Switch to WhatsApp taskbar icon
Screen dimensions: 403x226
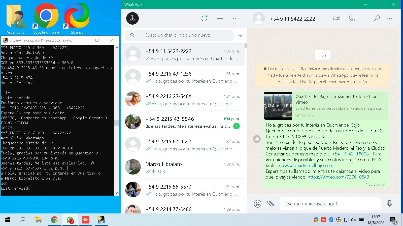(x=70, y=220)
